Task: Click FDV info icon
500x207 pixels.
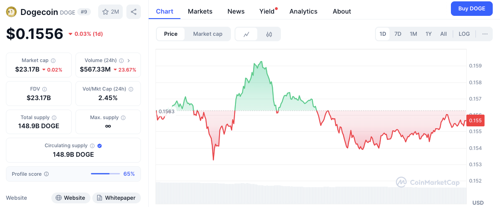Action: [x=44, y=89]
